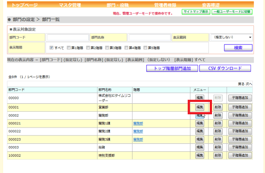Check the 第1階層 checkbox
Image resolution: width=265 pixels, height=173 pixels.
(68, 48)
